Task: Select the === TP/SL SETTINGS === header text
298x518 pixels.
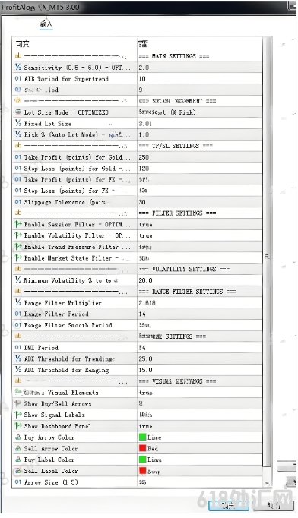Action: coord(176,146)
